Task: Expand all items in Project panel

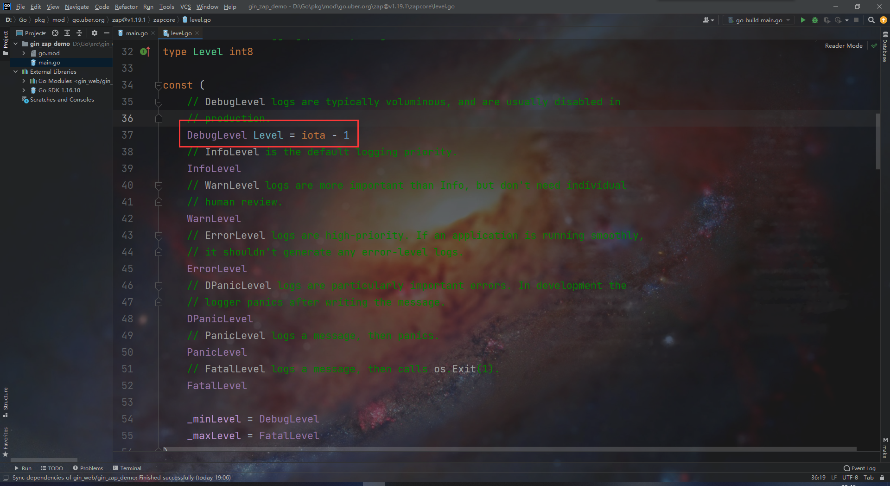Action: coord(67,33)
